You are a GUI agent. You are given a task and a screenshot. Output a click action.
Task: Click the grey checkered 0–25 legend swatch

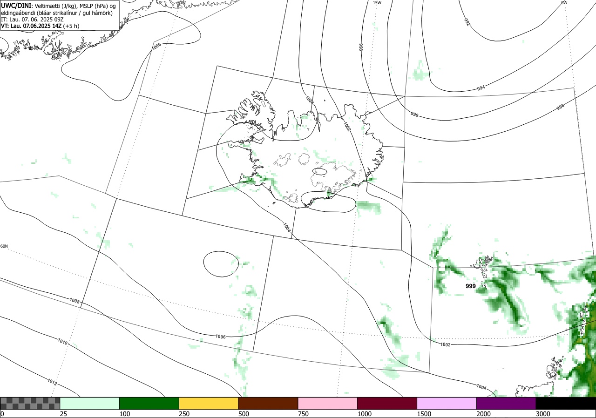point(30,403)
